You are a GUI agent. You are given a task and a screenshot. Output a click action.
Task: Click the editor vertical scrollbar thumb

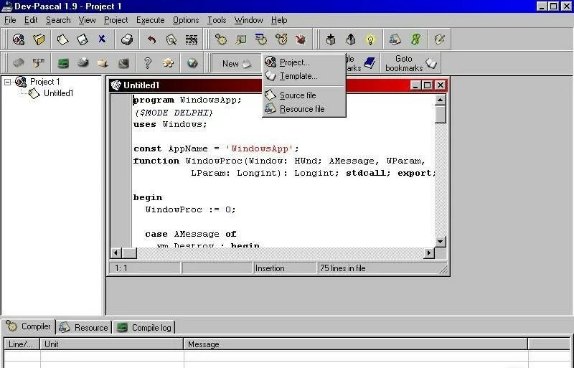pos(440,114)
